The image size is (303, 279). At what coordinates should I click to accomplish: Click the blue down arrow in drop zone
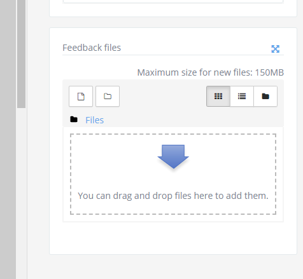click(x=173, y=157)
